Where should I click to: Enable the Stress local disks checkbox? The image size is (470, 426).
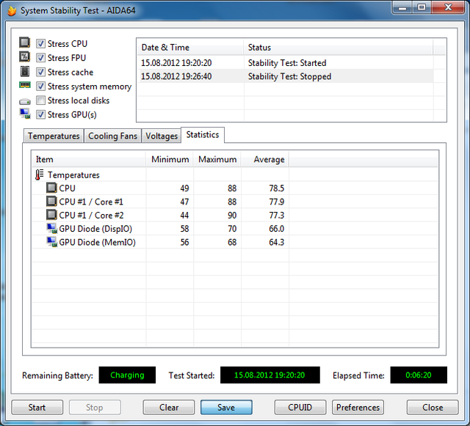point(41,100)
